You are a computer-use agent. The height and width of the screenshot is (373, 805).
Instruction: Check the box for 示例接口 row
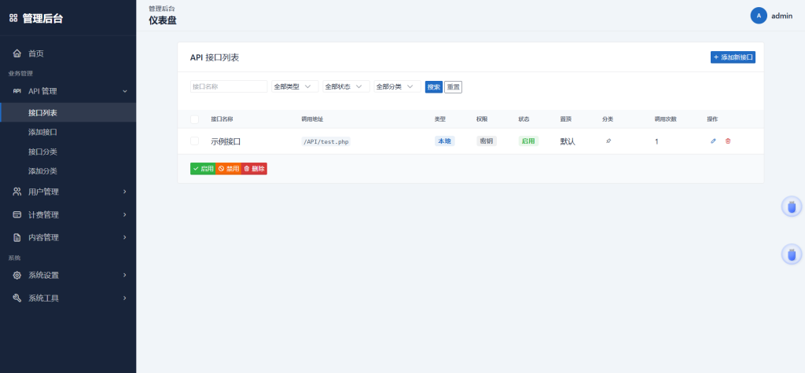195,141
